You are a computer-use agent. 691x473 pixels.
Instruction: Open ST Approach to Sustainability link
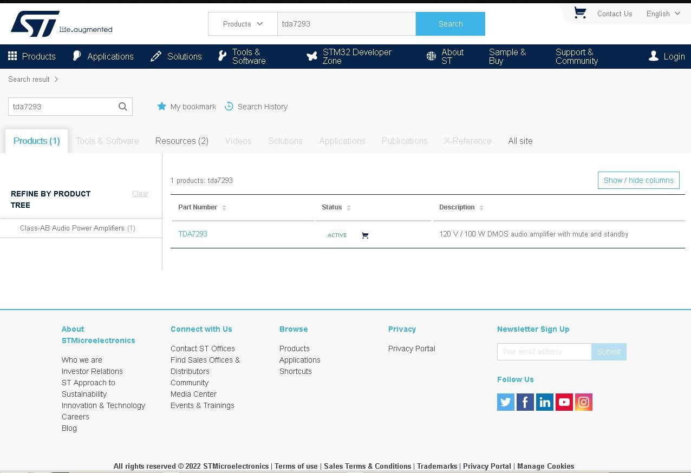[88, 388]
